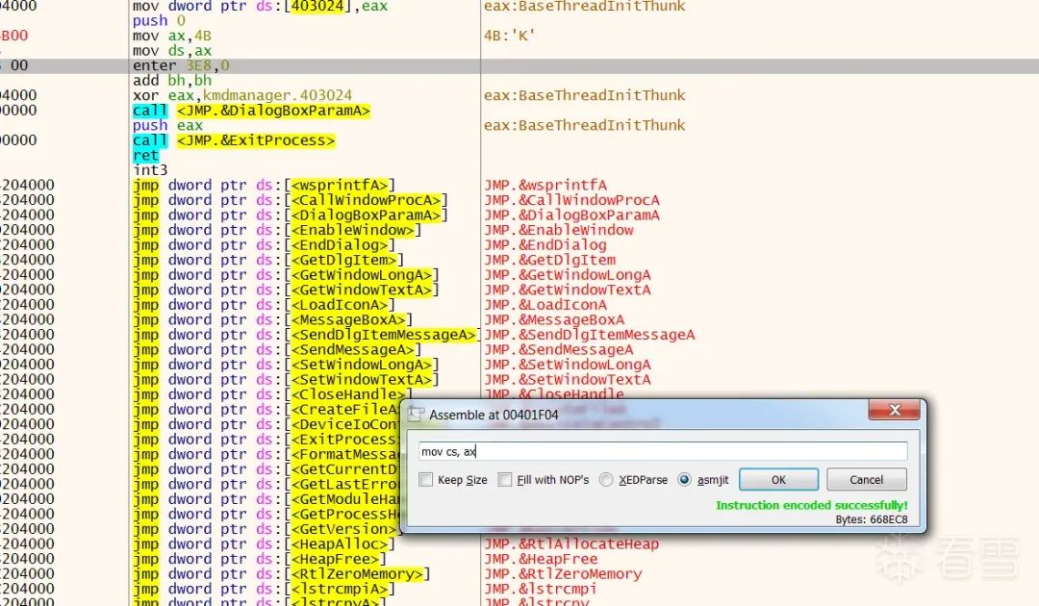Click the comment JMP.&EndDialog
1039x606 pixels.
[545, 245]
